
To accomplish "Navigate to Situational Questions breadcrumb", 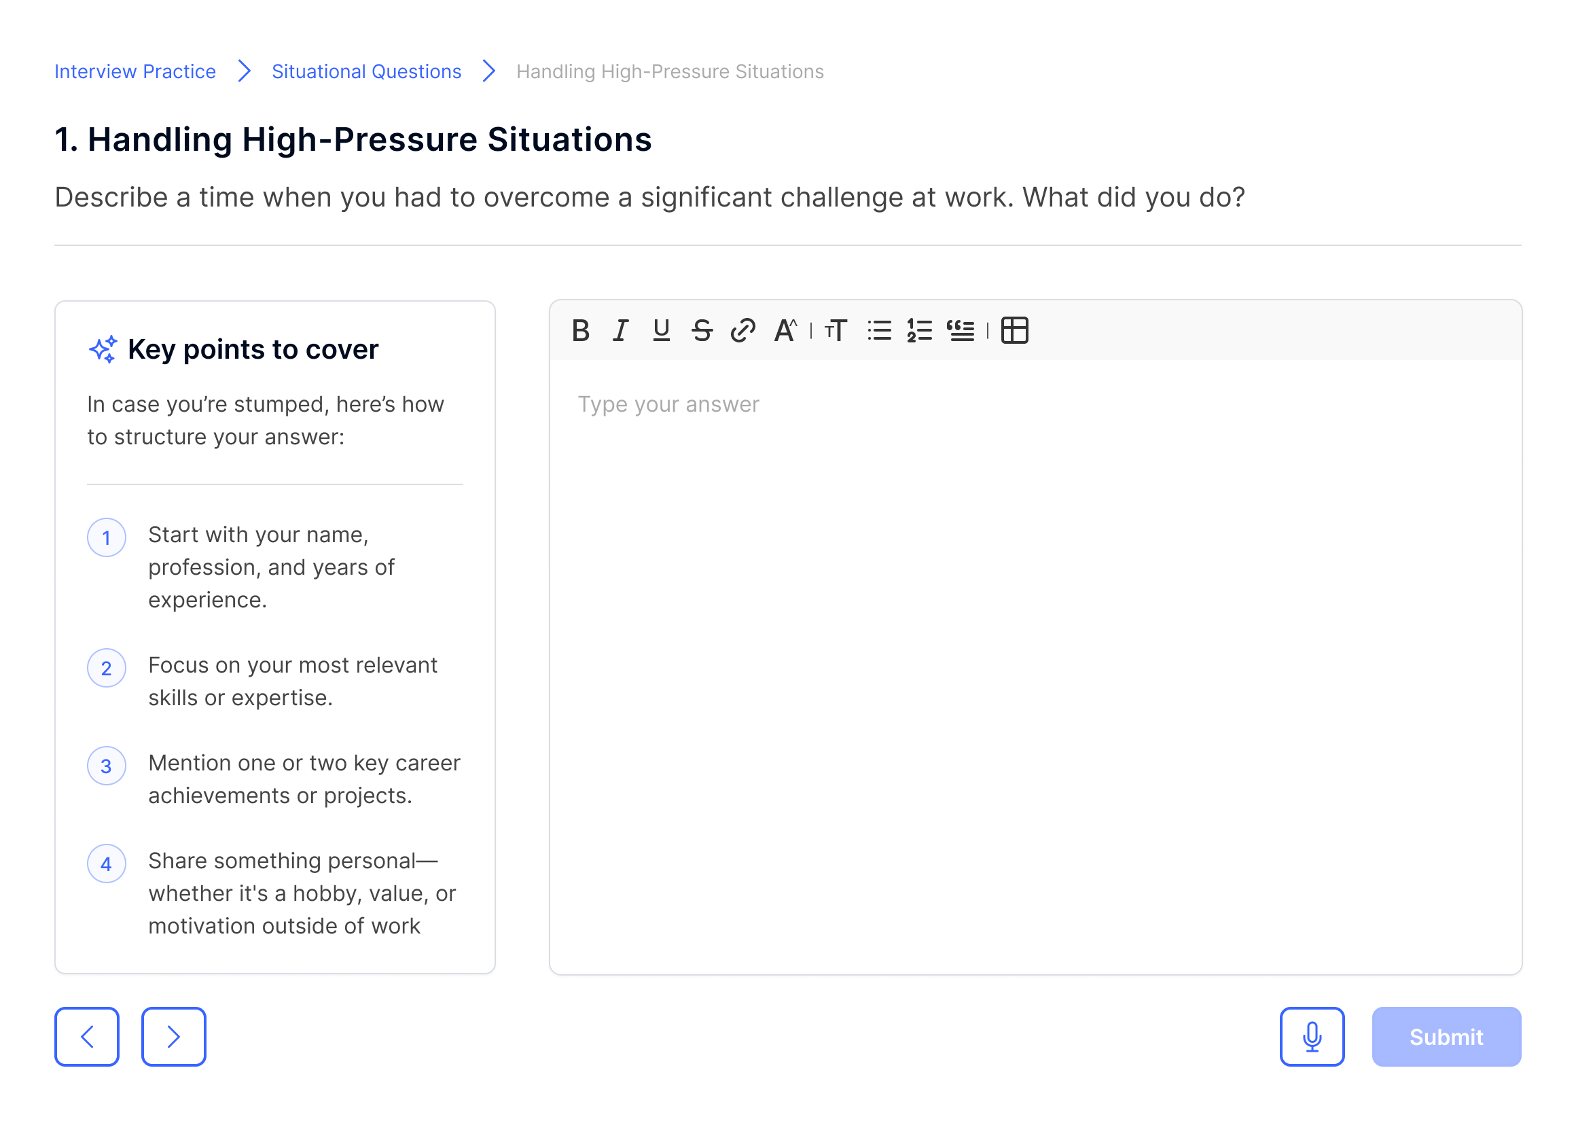I will point(366,72).
